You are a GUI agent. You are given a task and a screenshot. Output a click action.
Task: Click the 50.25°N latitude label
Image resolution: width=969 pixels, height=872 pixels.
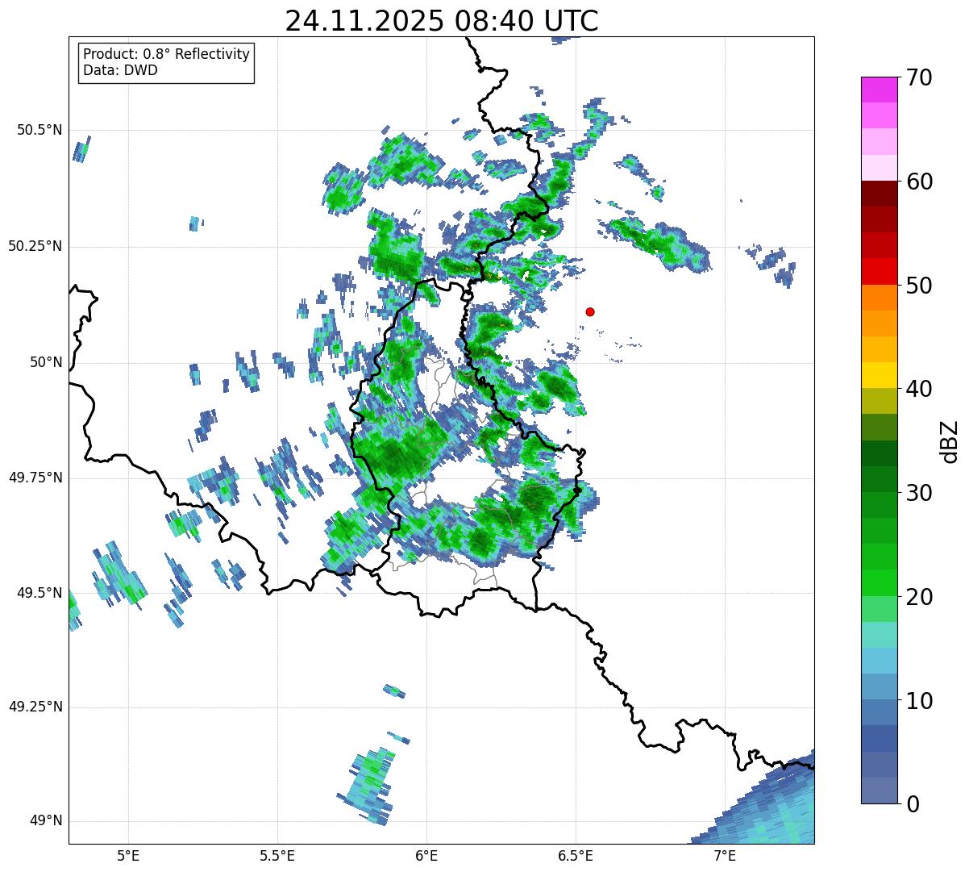pyautogui.click(x=35, y=246)
